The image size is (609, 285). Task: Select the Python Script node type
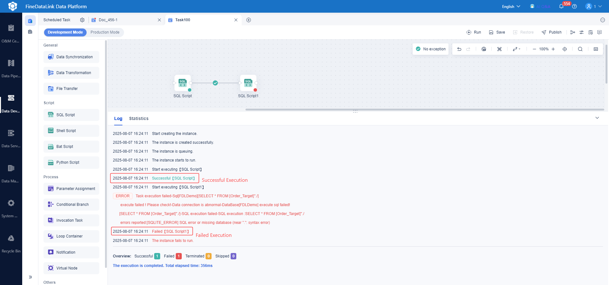tap(71, 162)
